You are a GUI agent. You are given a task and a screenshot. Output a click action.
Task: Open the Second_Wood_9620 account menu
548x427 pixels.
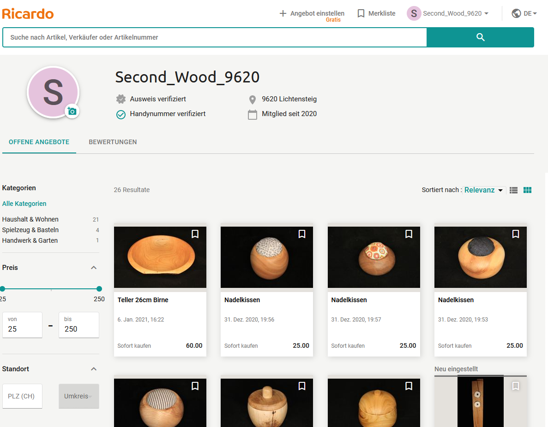[x=447, y=13]
